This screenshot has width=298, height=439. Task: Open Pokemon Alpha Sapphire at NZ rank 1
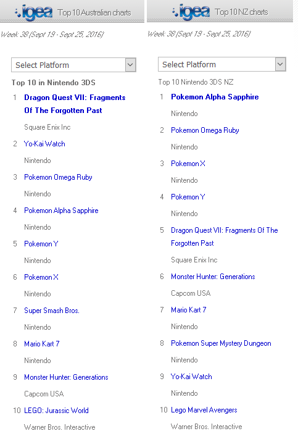tap(215, 97)
